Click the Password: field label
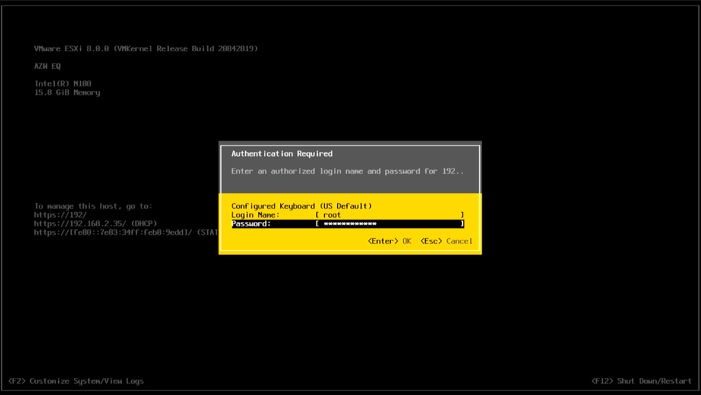 (x=251, y=224)
